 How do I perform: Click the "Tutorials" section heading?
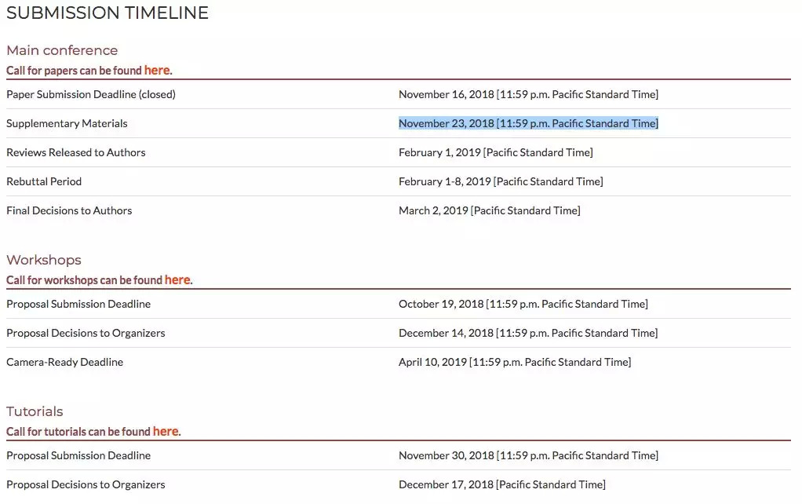(35, 411)
